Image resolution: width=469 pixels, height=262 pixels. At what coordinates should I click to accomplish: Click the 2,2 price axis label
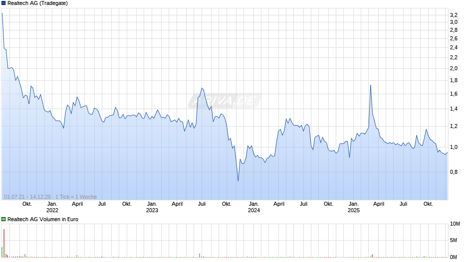[454, 57]
